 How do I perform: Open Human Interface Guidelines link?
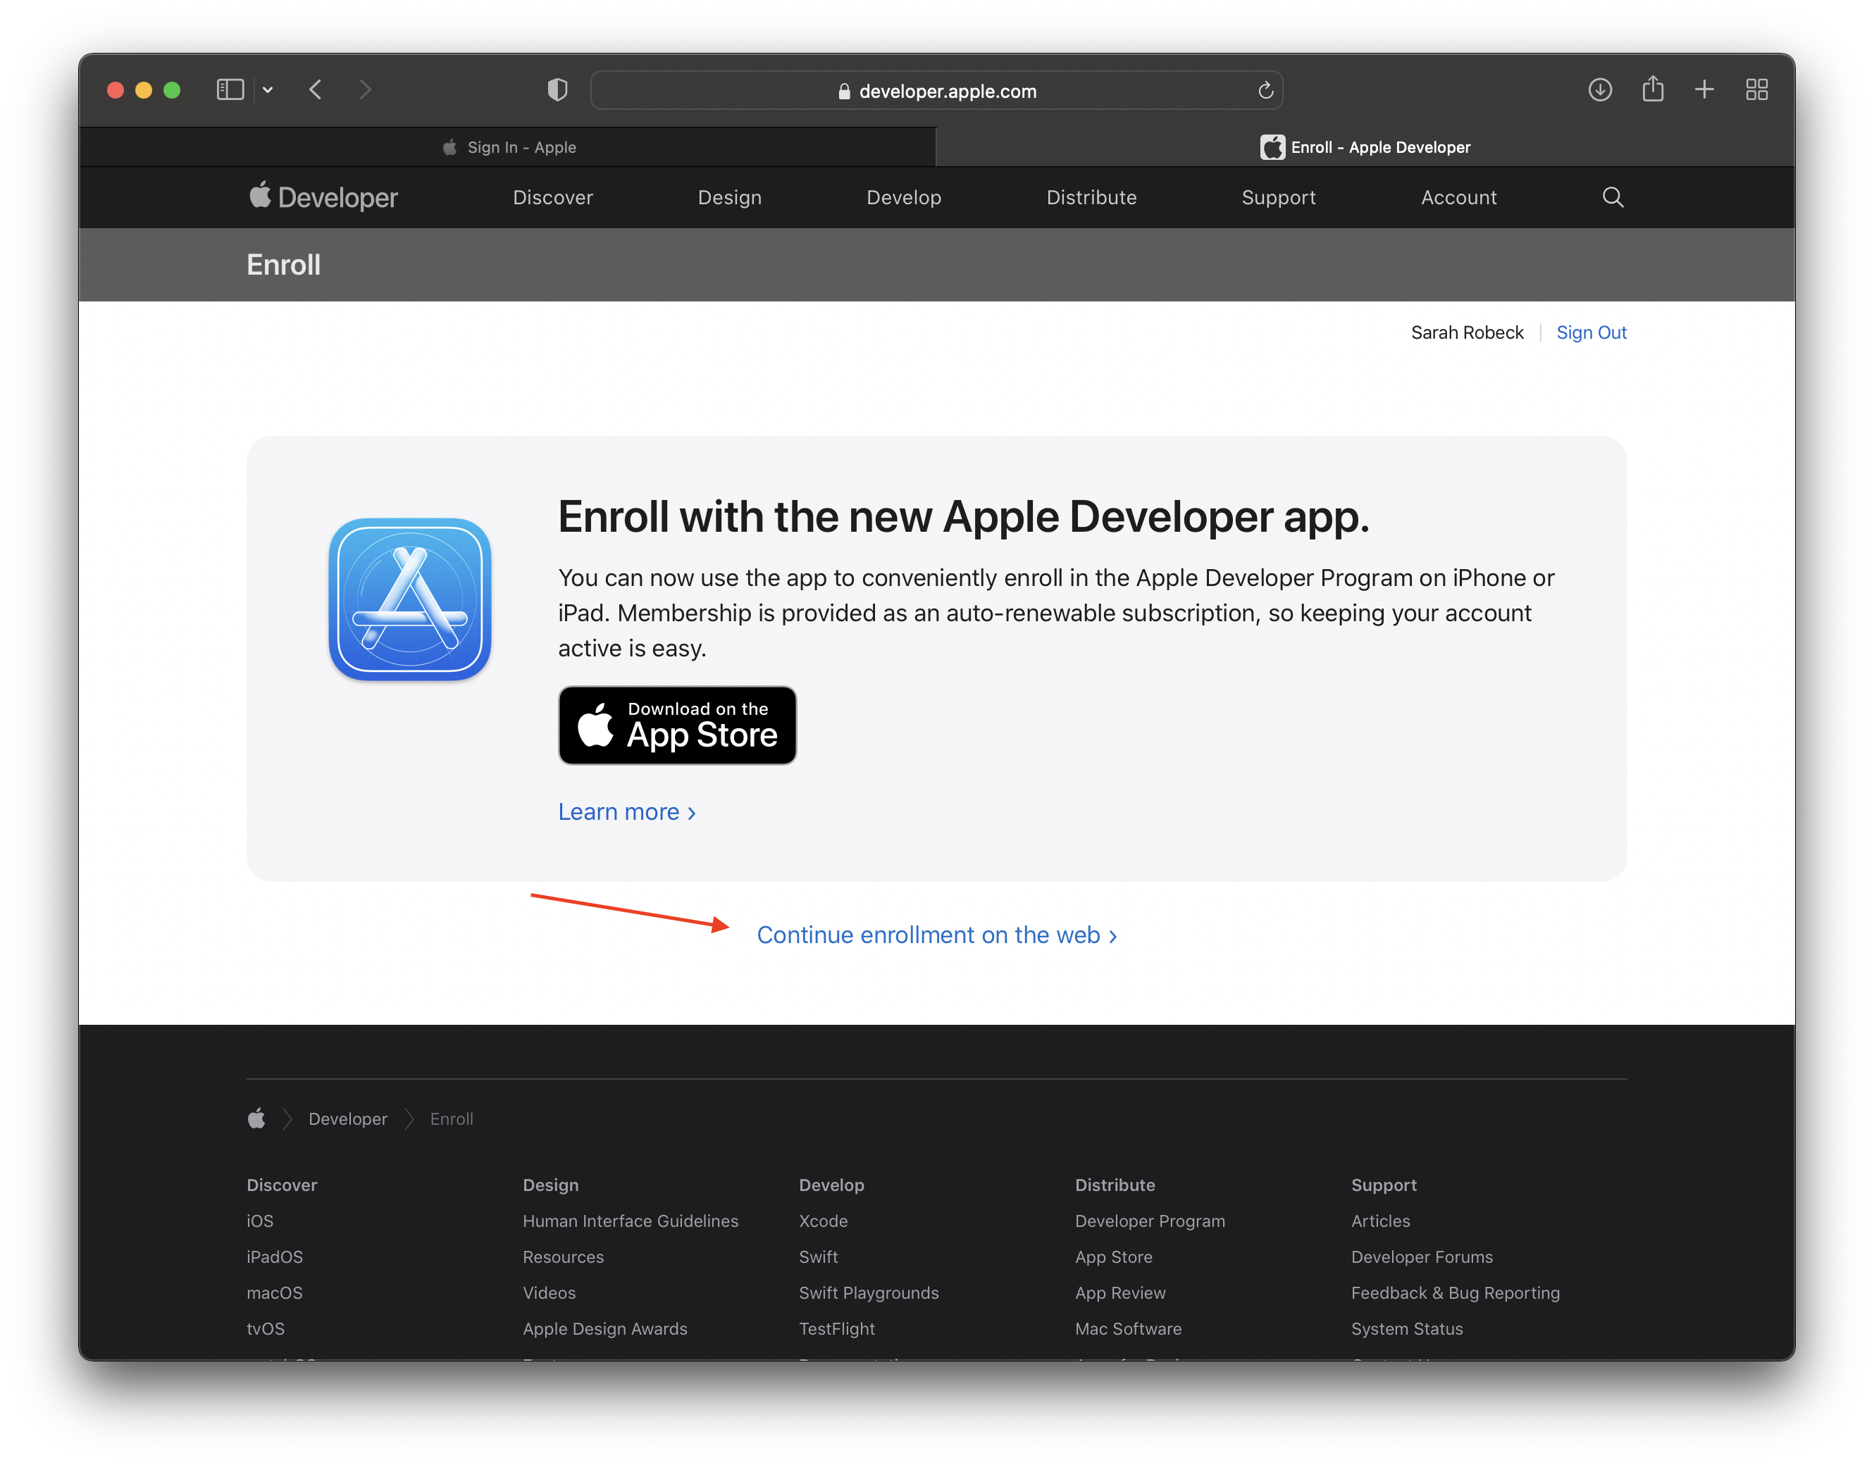tap(631, 1221)
